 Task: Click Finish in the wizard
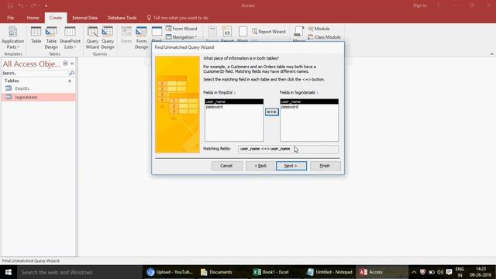325,166
